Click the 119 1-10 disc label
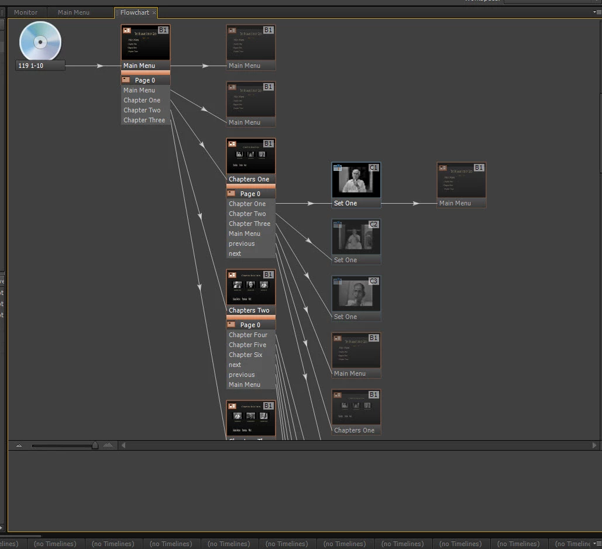This screenshot has height=549, width=602. point(40,66)
